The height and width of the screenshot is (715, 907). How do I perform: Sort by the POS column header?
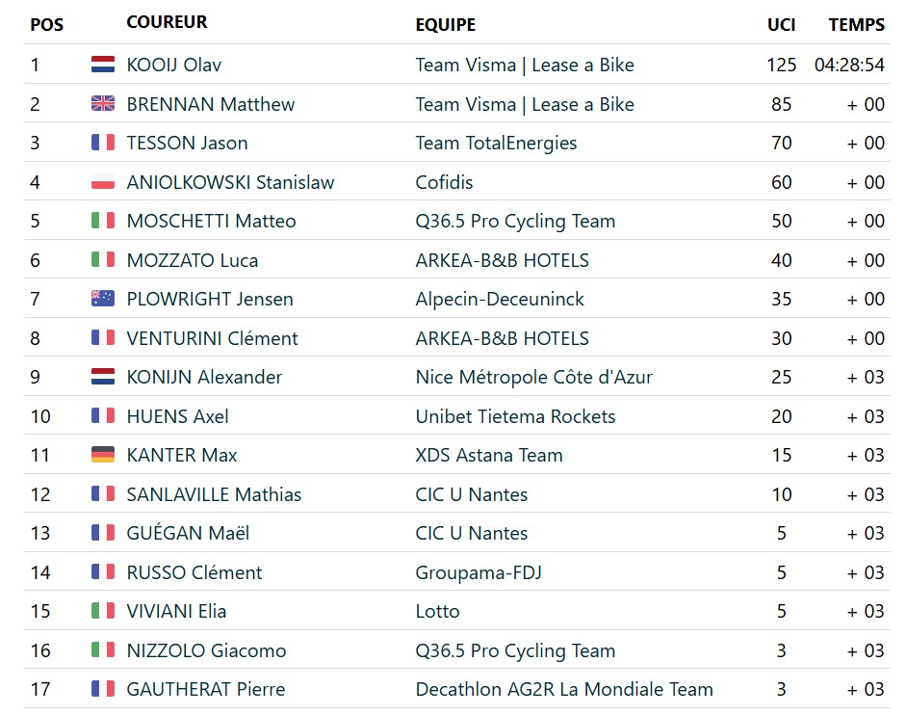pos(47,25)
